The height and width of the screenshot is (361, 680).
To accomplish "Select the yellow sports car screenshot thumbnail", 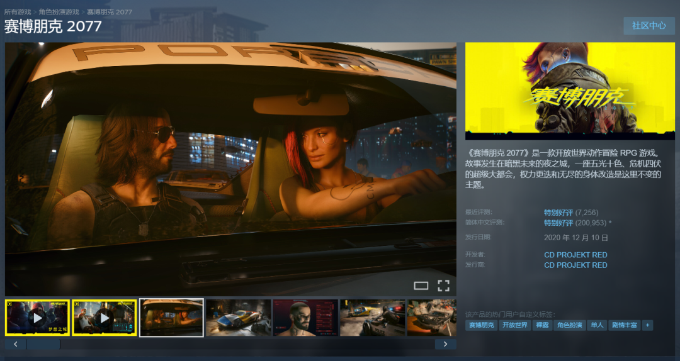I will pos(239,318).
